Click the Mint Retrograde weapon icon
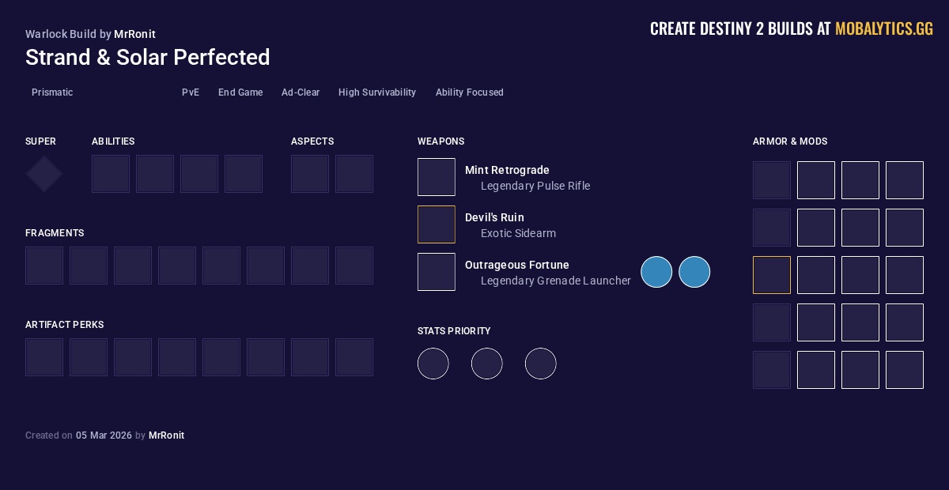The width and height of the screenshot is (949, 490). point(437,177)
